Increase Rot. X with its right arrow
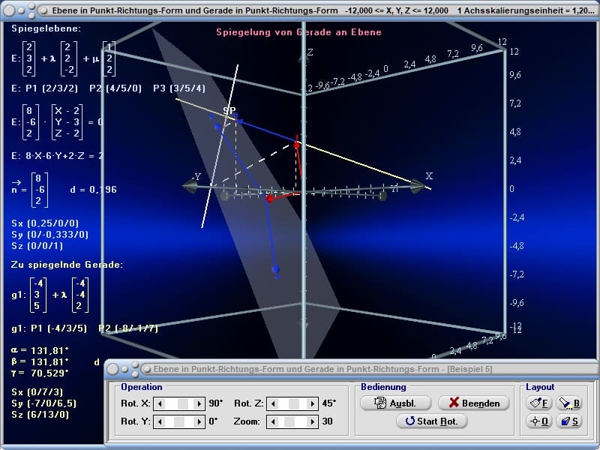Screen dimensions: 600x450 pyautogui.click(x=199, y=403)
